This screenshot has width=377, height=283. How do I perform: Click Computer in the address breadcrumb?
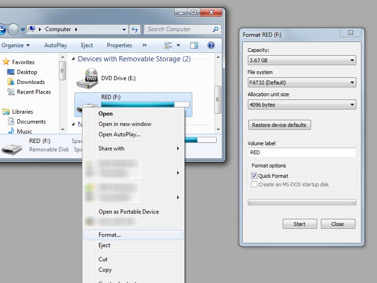(x=58, y=29)
